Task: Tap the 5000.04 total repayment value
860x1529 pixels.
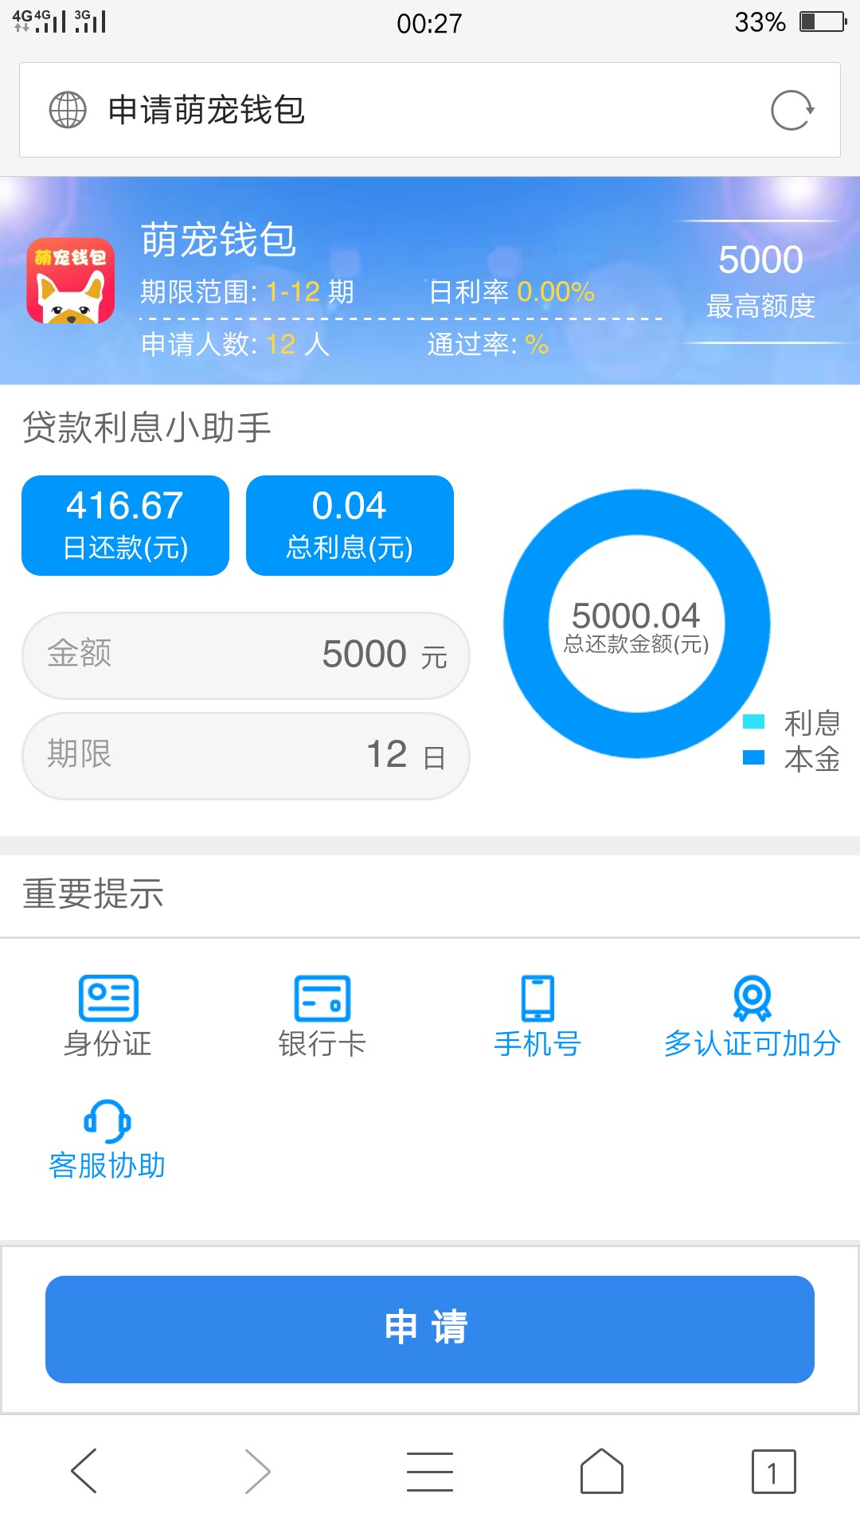Action: 636,616
